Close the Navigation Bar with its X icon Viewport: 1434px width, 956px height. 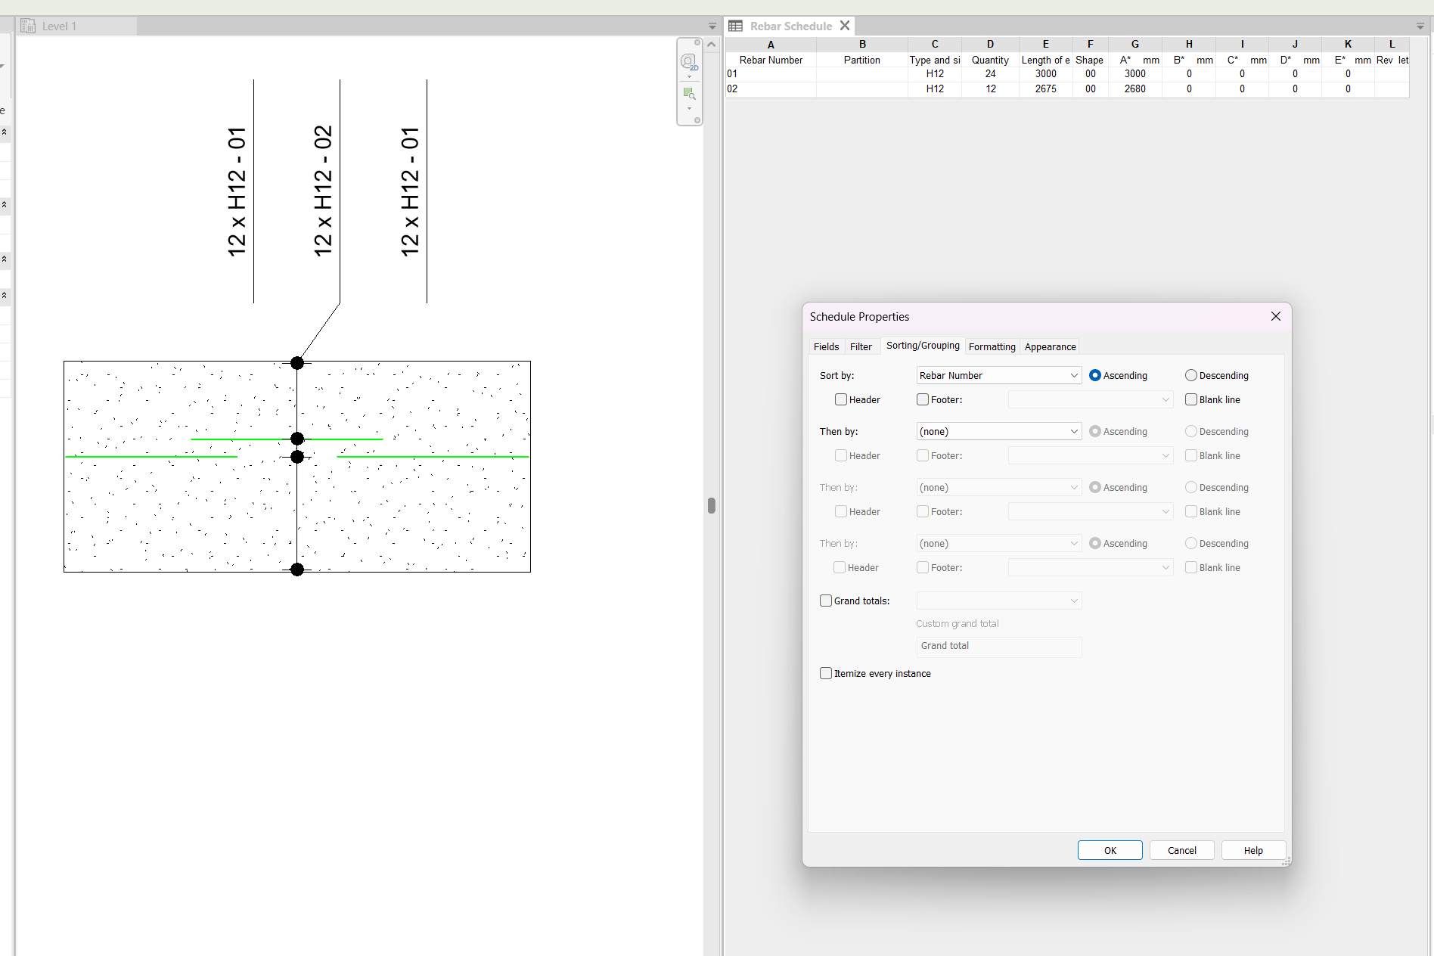click(697, 42)
